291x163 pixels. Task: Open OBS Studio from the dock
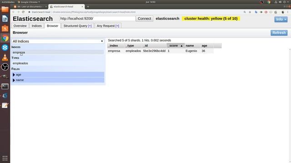tap(5, 67)
